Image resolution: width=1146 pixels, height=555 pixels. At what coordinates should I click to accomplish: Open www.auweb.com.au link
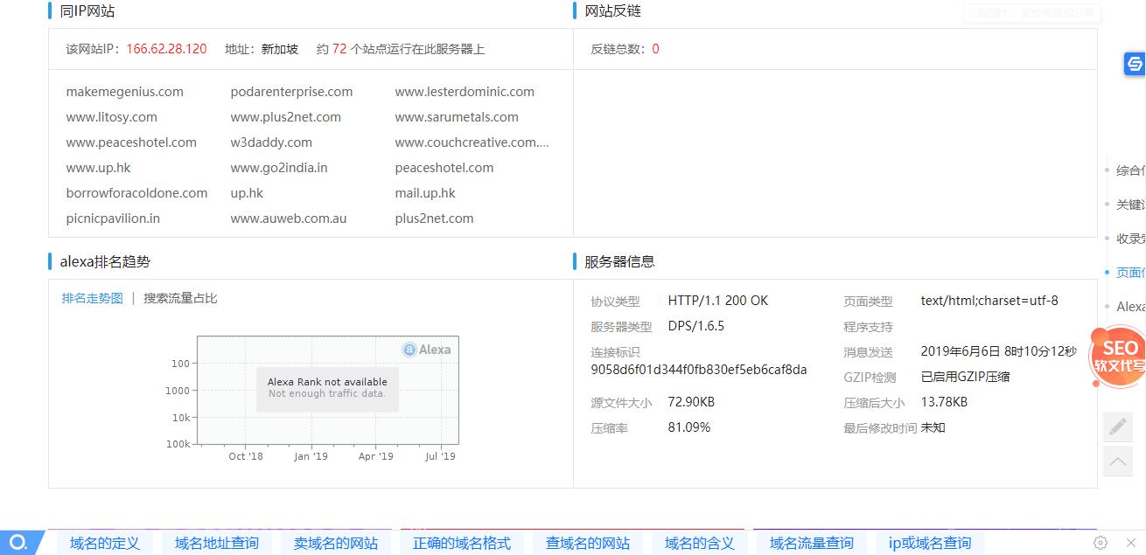click(x=288, y=219)
